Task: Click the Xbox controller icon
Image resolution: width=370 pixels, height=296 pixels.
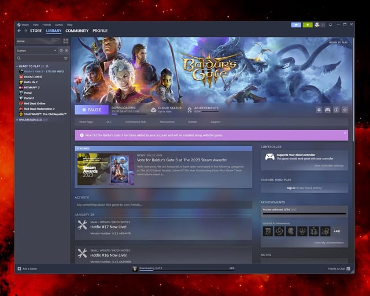Action: point(270,157)
